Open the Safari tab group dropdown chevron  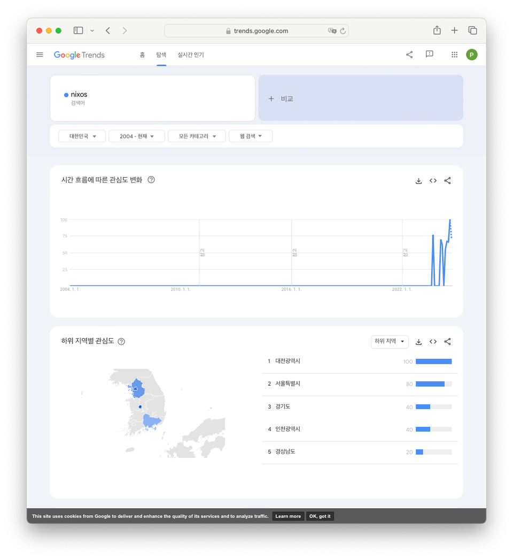(x=92, y=30)
